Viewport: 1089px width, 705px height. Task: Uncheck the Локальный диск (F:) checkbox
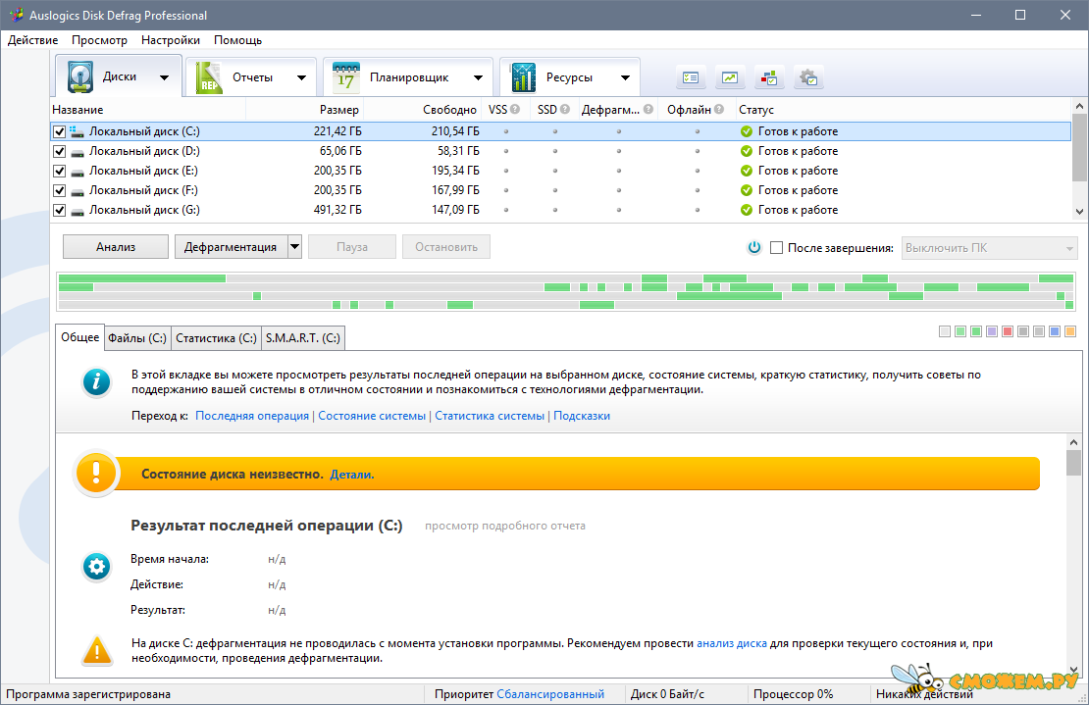pos(60,190)
